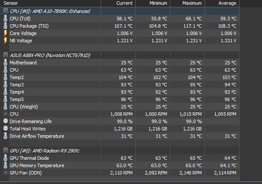
Task: Click the 117.1 °C maximum CPU Package value
Action: pyautogui.click(x=192, y=26)
